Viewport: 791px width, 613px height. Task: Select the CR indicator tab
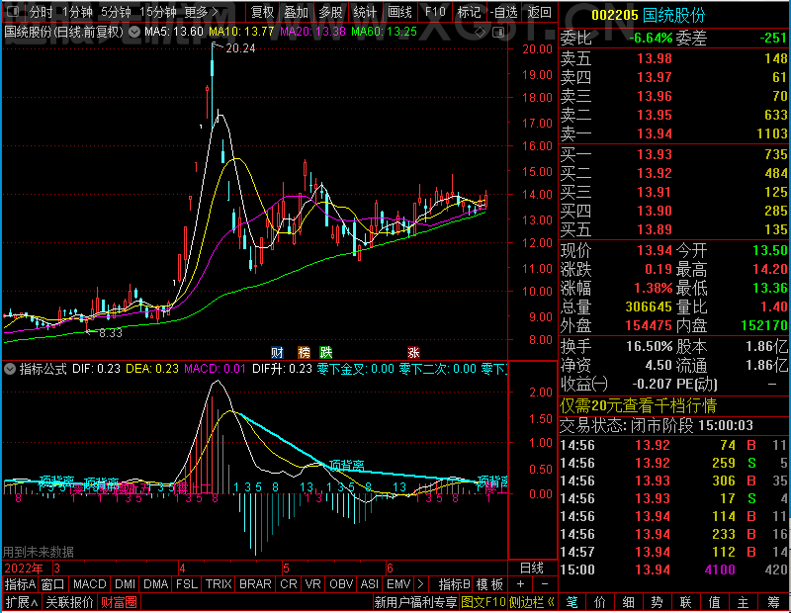point(289,584)
